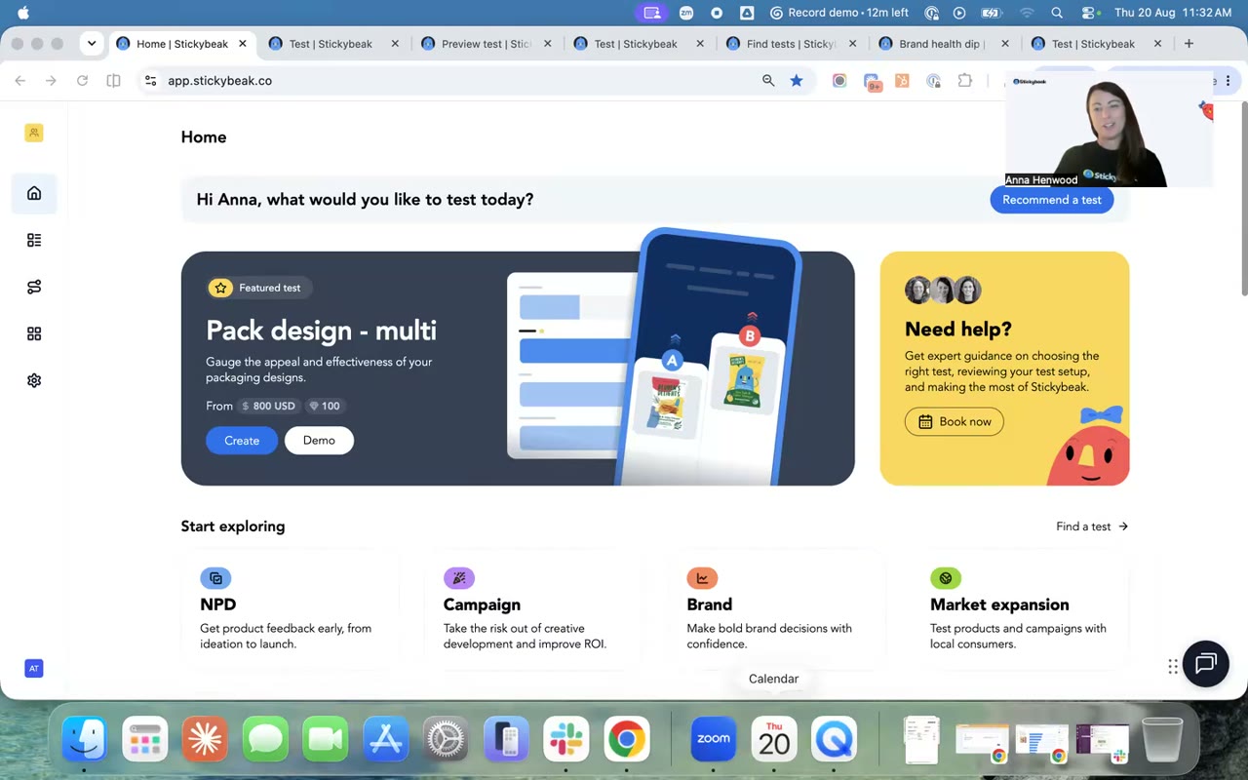This screenshot has height=780, width=1248.
Task: Reload the page
Action: click(x=82, y=81)
